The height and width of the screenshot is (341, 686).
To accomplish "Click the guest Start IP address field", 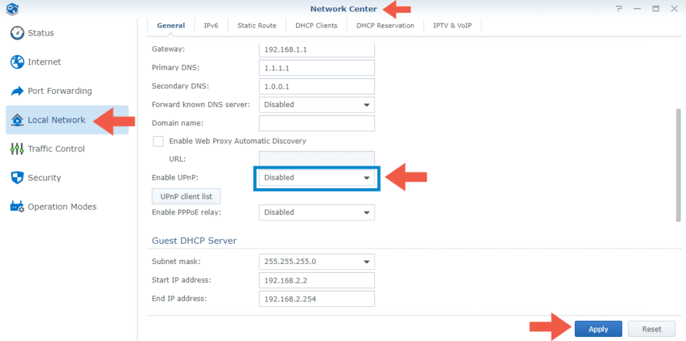I will (317, 280).
